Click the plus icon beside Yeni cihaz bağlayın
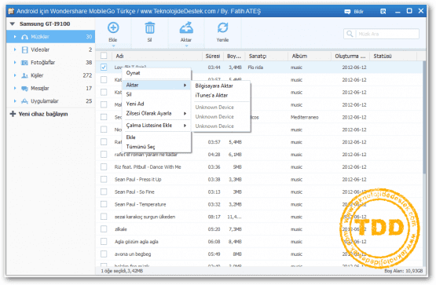Viewport: 436px width, 285px height. [13, 114]
